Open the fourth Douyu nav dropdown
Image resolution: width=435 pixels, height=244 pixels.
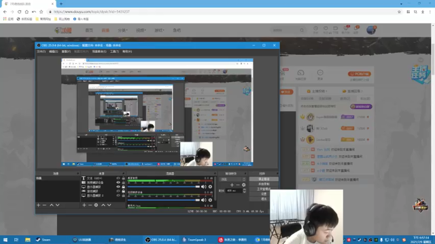click(141, 30)
